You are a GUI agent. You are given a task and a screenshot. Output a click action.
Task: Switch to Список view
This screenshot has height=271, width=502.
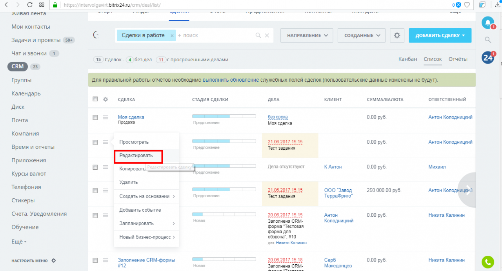tap(433, 59)
